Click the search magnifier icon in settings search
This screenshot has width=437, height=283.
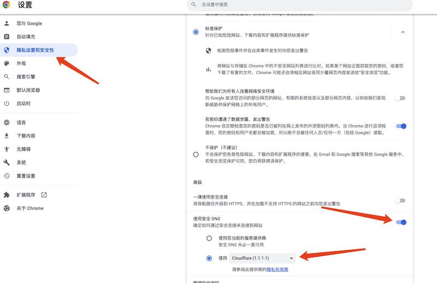[193, 4]
